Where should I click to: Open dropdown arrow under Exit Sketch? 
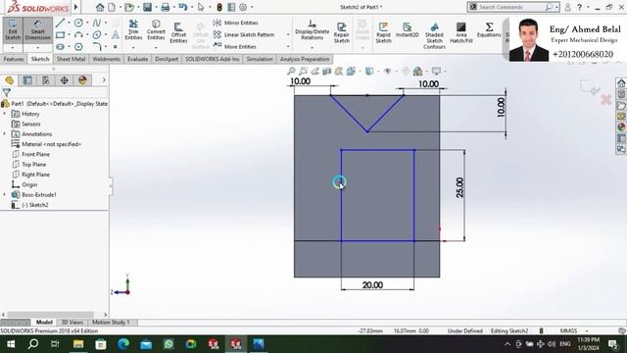click(x=13, y=48)
